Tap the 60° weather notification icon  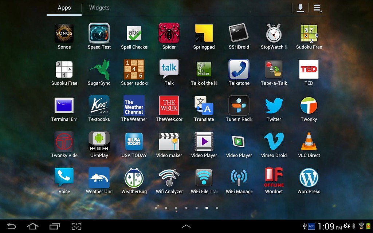tap(311, 226)
